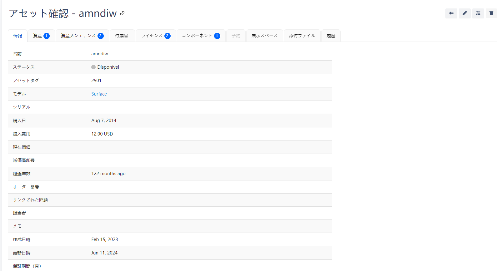Click the back arrow icon
The width and height of the screenshot is (501, 271).
(451, 13)
